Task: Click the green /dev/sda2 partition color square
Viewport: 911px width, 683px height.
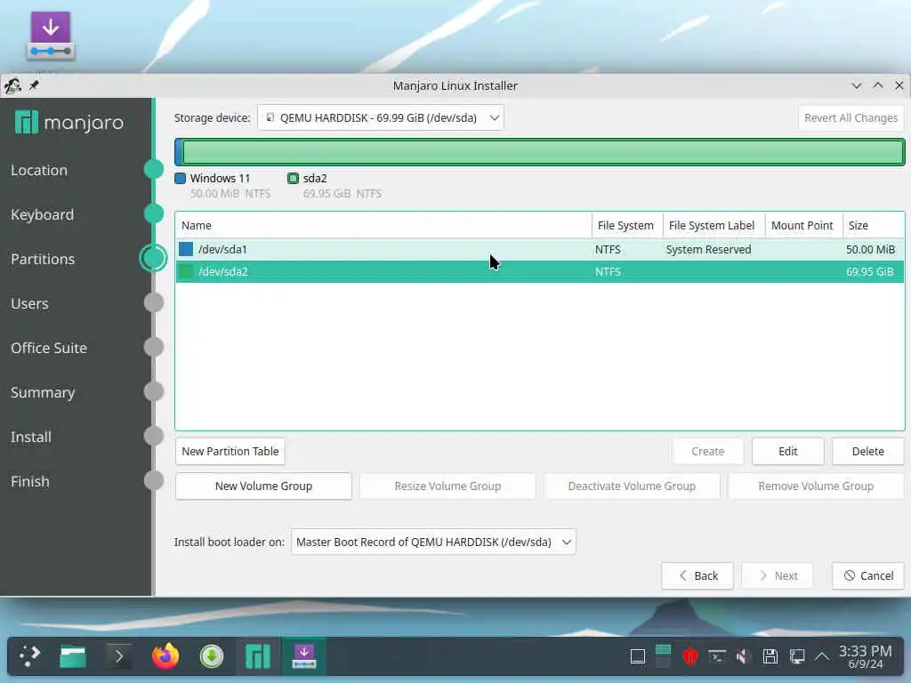Action: 186,271
